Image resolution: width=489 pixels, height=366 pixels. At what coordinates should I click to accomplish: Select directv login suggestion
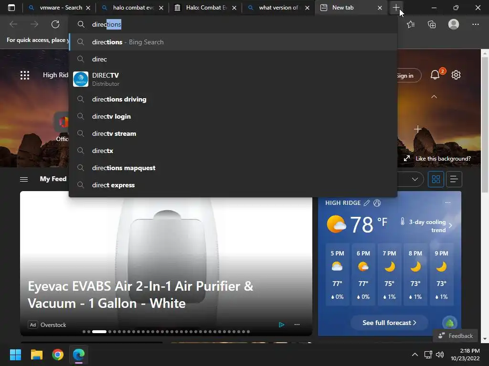[233, 116]
